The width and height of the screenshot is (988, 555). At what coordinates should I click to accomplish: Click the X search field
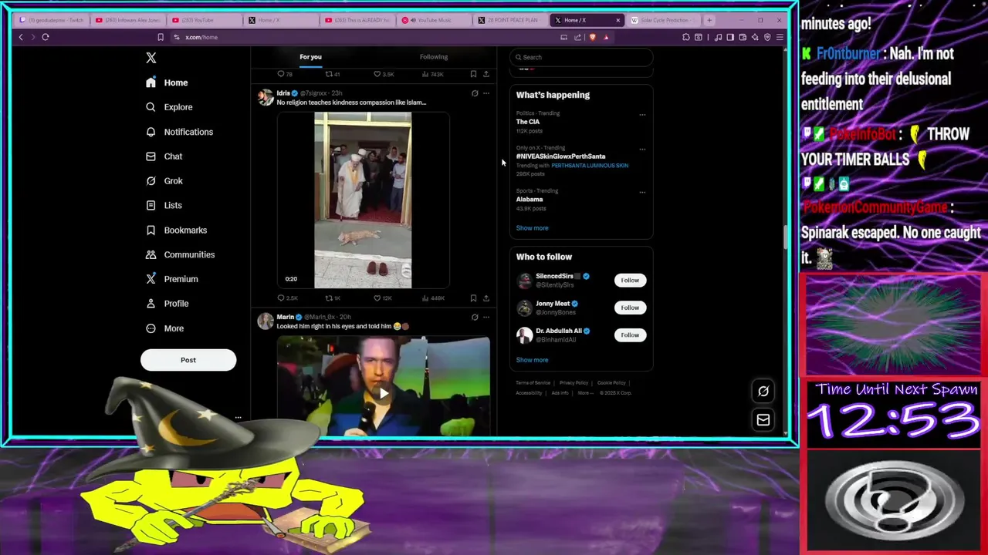pos(580,57)
